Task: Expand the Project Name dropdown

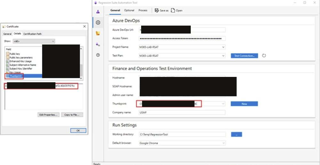Action: pos(223,47)
